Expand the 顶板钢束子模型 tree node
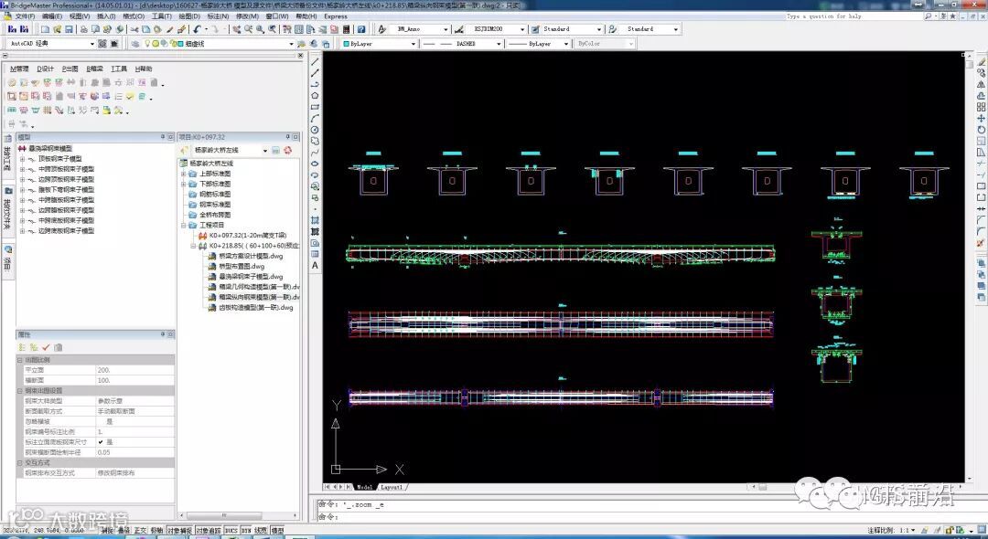This screenshot has width=988, height=539. [x=22, y=158]
